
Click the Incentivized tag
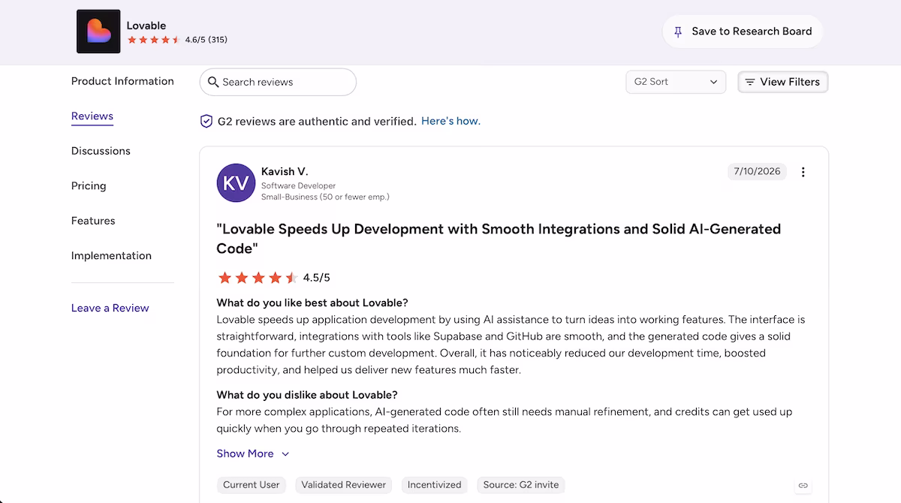tap(435, 485)
